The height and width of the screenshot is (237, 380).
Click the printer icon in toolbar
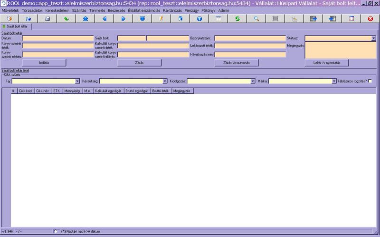click(294, 18)
